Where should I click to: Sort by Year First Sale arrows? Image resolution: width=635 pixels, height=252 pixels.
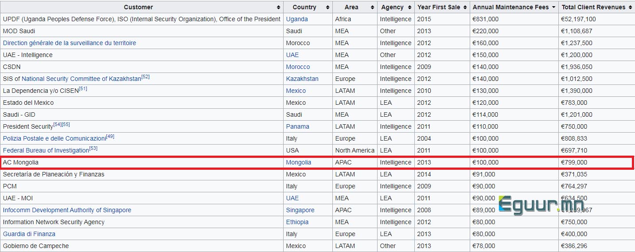(x=465, y=7)
